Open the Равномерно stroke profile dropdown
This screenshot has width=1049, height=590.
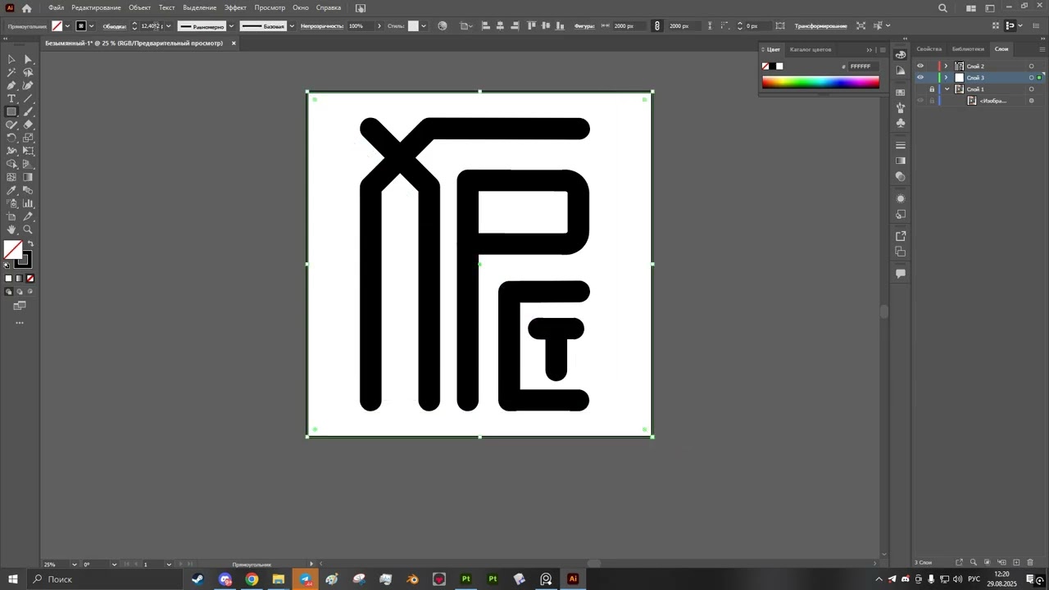click(231, 26)
